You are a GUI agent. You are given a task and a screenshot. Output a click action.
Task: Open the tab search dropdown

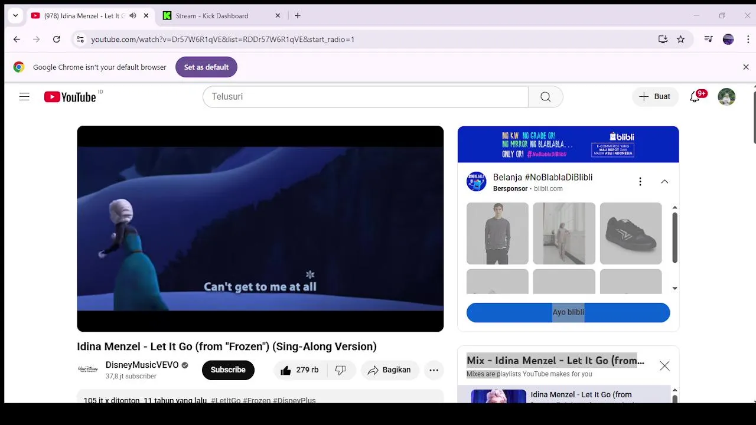[15, 16]
